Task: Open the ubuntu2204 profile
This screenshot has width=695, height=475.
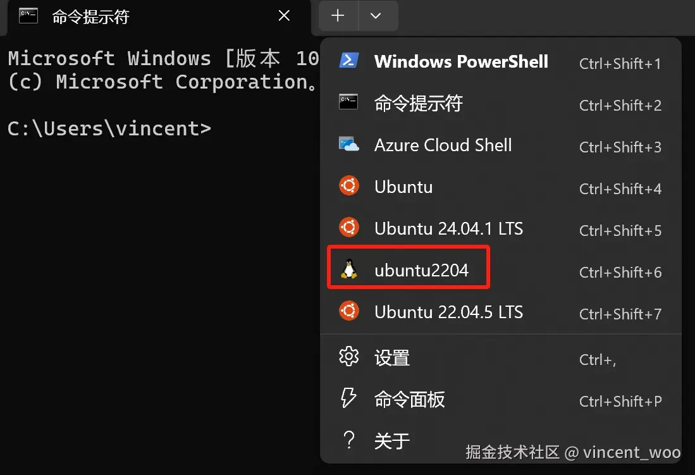Action: tap(421, 271)
